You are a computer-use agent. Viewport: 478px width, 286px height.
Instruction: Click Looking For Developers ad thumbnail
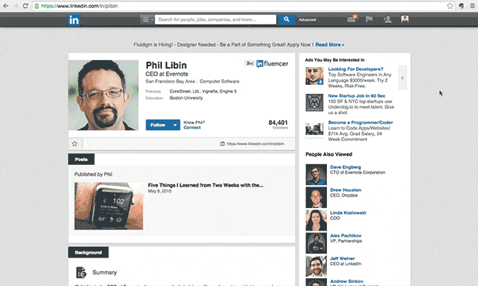point(315,76)
